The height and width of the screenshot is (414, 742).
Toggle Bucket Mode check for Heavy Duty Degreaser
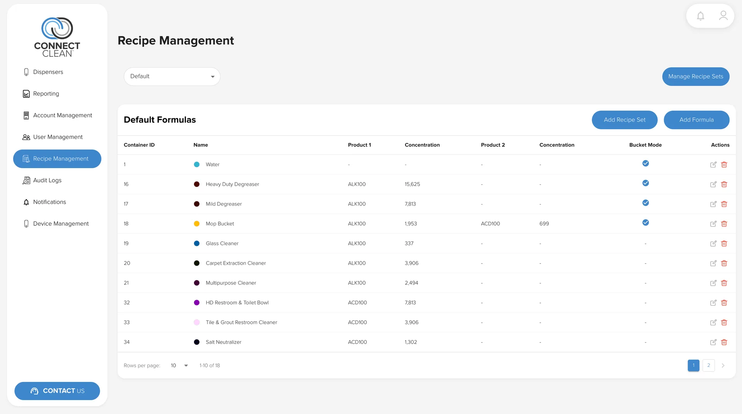[x=645, y=183]
